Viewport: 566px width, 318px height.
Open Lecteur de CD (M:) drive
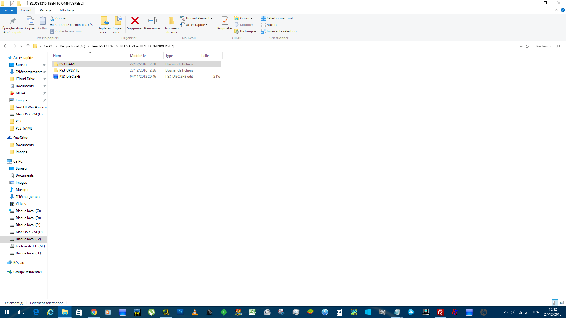pyautogui.click(x=30, y=246)
